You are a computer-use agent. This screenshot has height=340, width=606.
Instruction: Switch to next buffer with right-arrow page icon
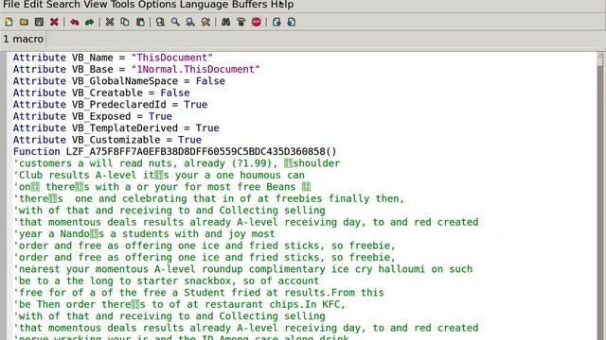[292, 22]
